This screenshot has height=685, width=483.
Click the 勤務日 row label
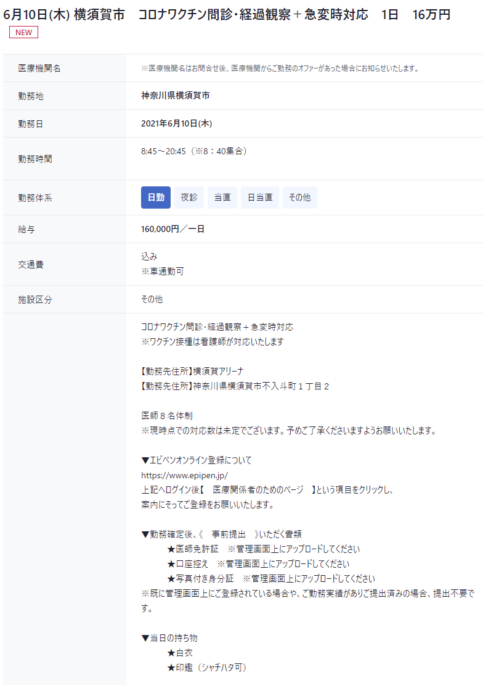tap(31, 124)
